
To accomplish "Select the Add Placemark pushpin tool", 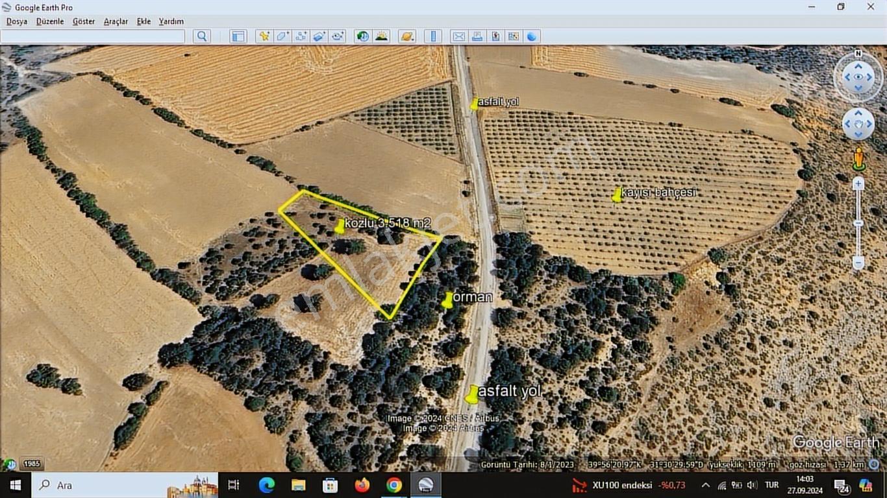I will (264, 36).
